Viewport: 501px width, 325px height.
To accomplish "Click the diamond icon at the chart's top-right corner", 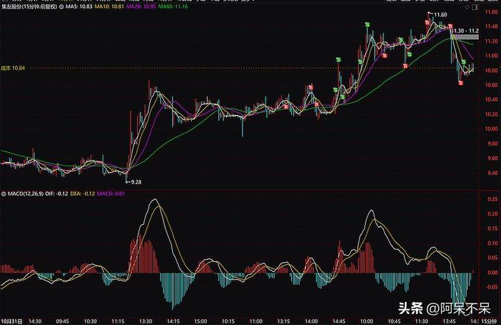I will (467, 6).
